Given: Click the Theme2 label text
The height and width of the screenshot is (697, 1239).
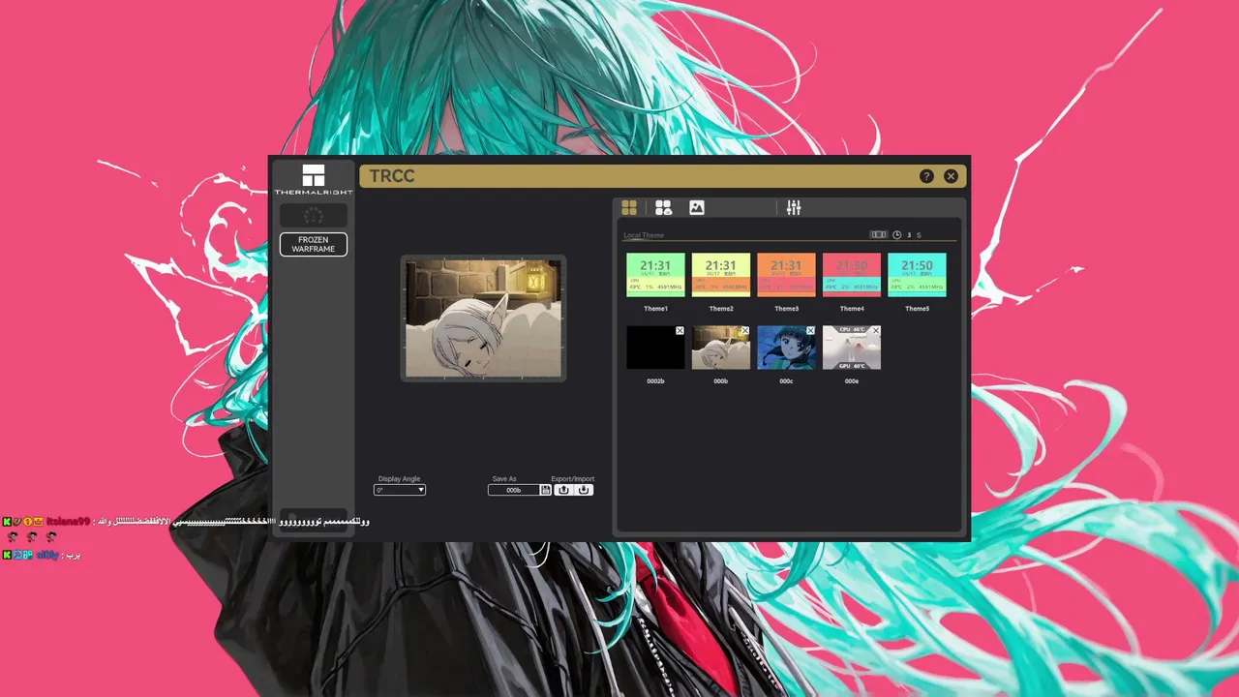Looking at the screenshot, I should pos(721,309).
